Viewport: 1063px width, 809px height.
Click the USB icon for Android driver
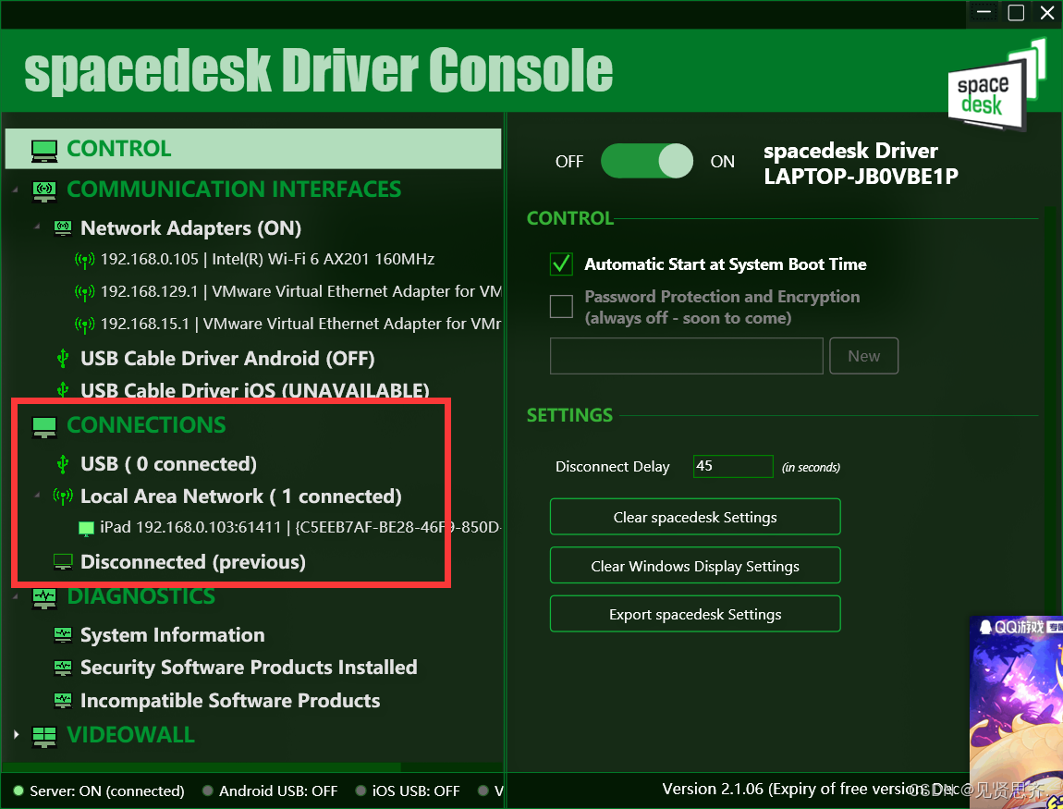[62, 358]
